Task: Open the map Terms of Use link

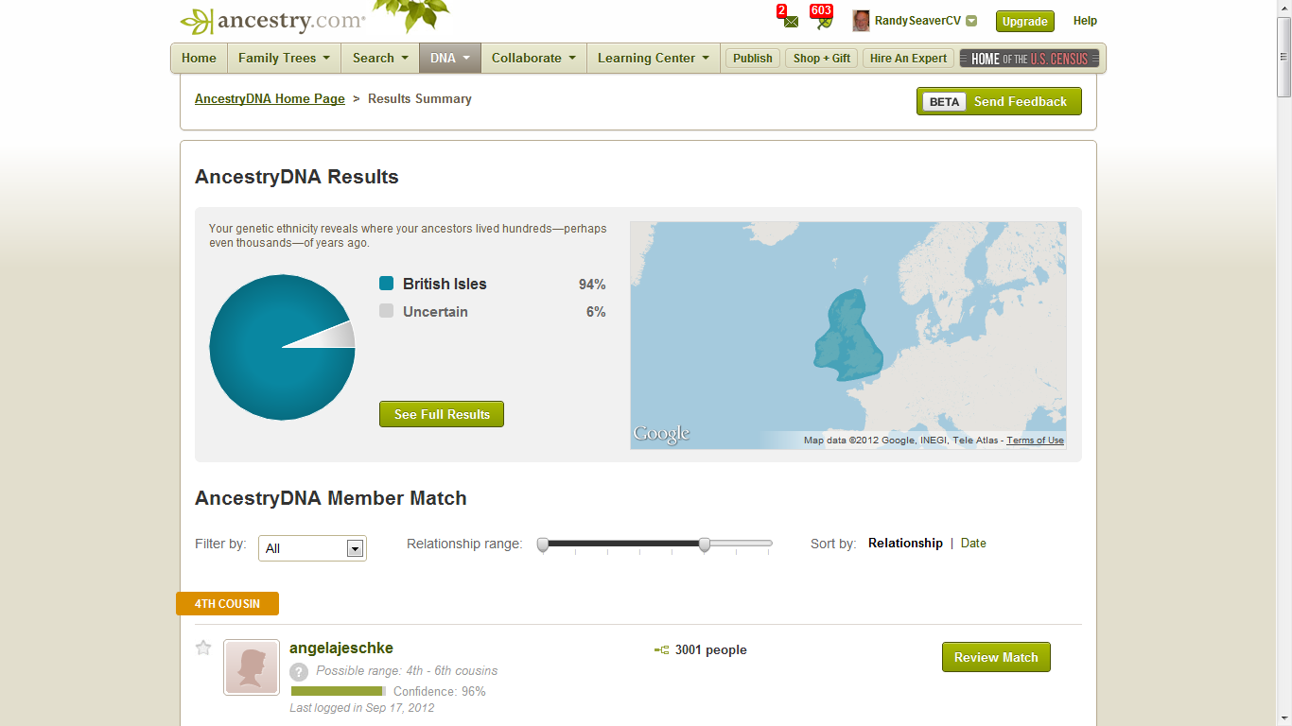Action: [1035, 441]
